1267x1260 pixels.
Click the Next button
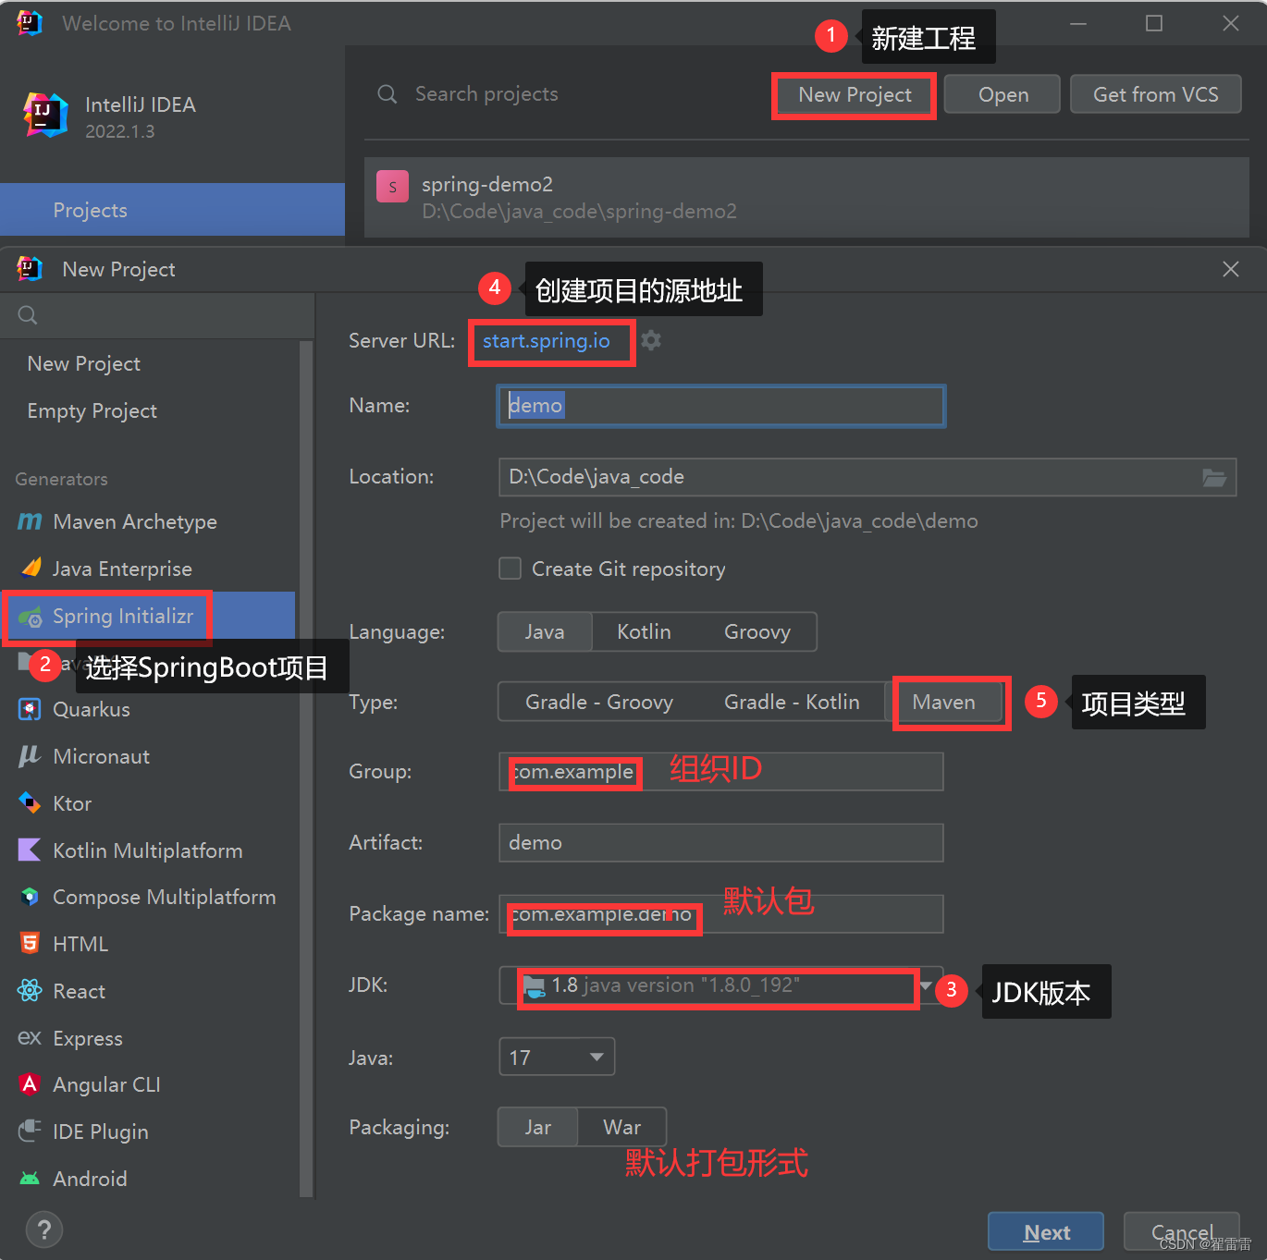point(1046,1232)
